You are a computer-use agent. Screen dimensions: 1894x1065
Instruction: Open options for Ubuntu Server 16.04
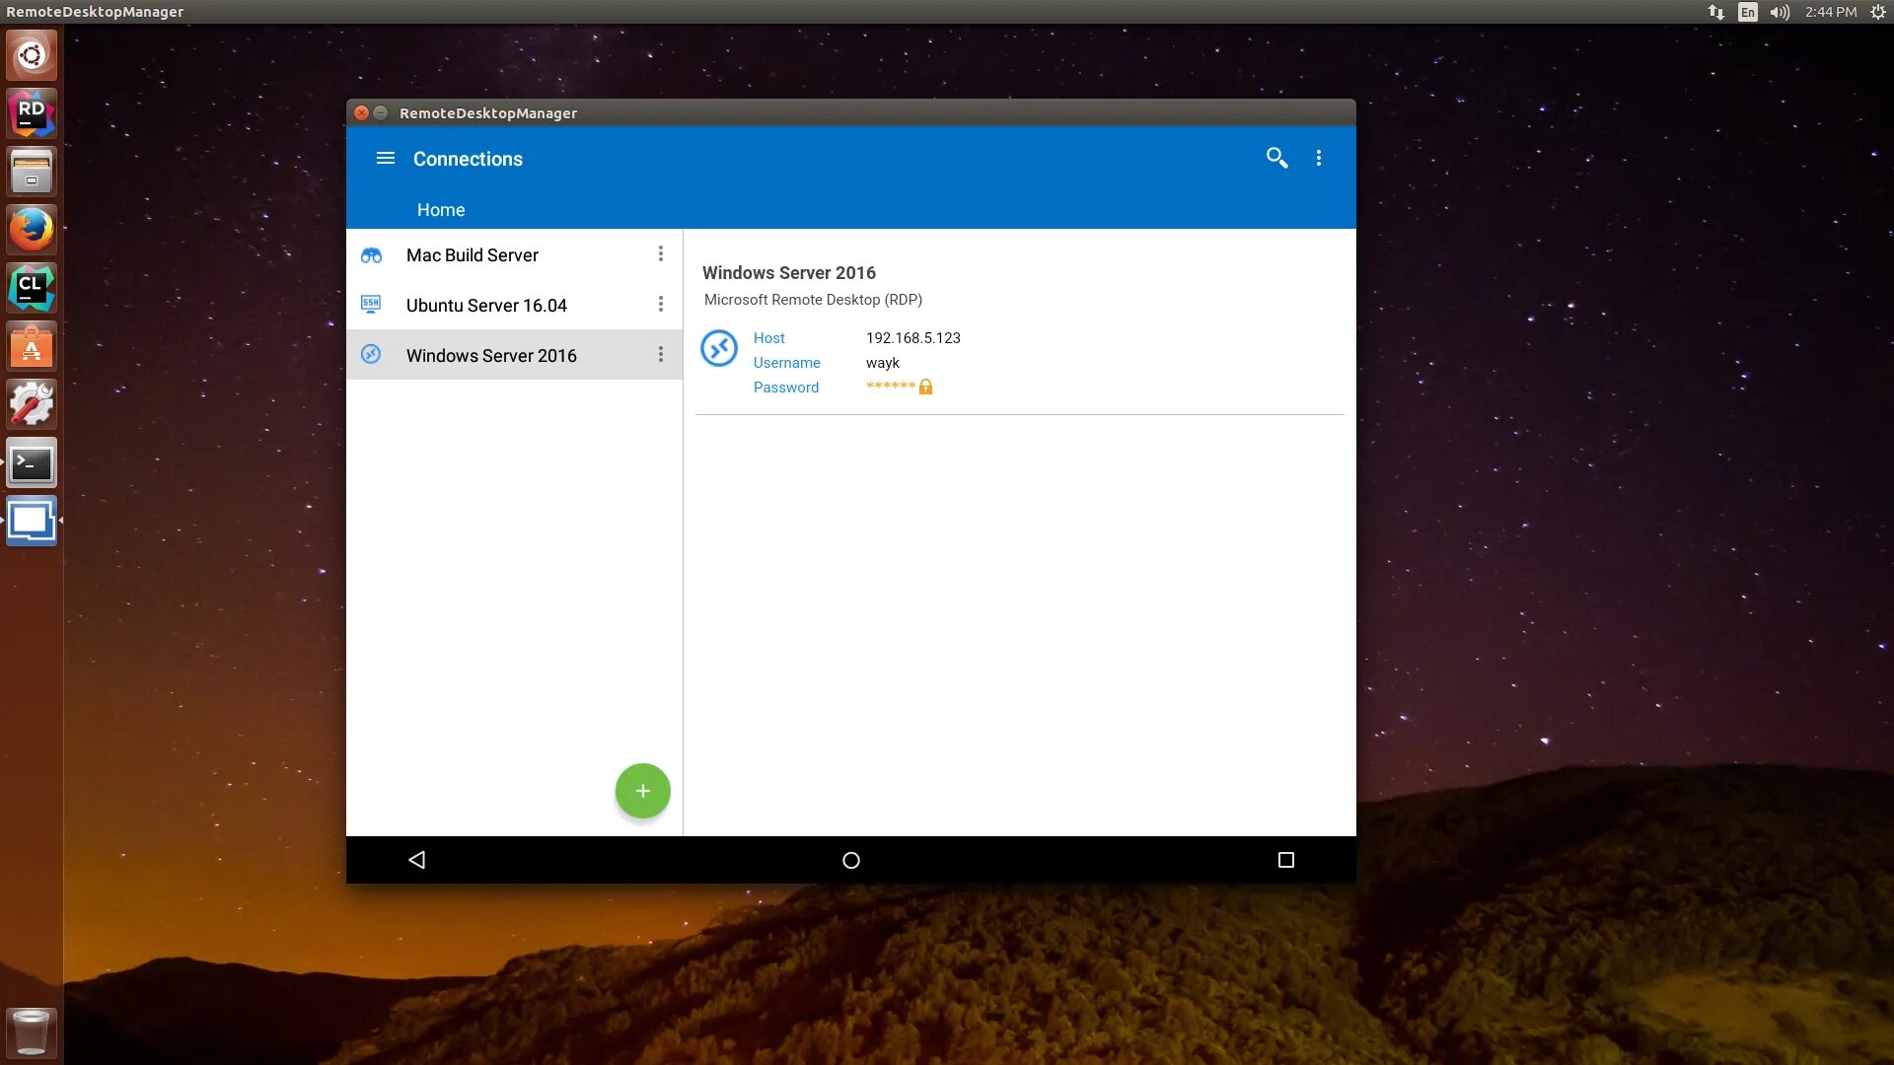pos(661,305)
